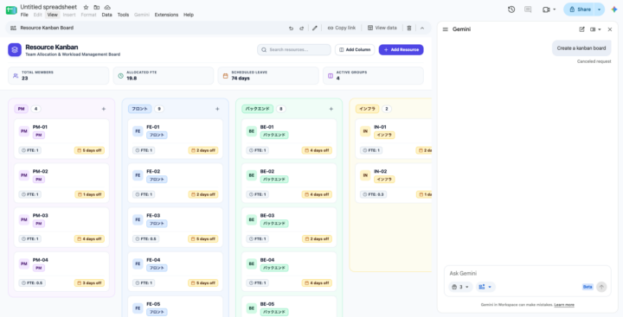623x317 pixels.
Task: Click the Create a kanban board message
Action: click(581, 48)
